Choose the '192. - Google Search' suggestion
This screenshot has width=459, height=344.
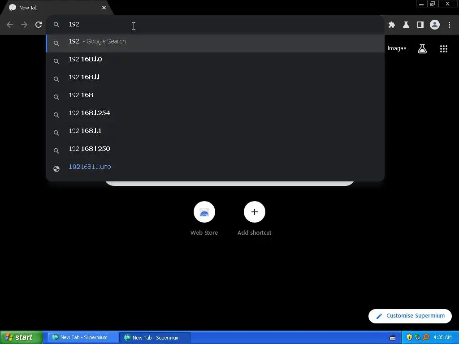coord(215,43)
